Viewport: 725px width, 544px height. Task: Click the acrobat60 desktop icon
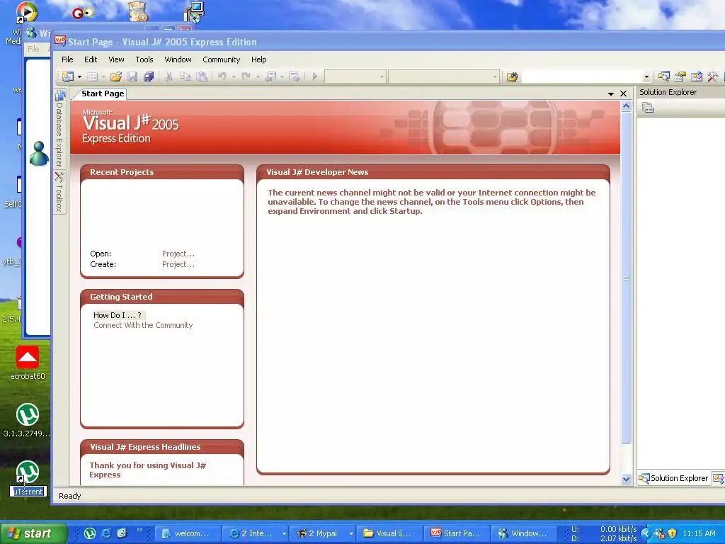point(28,363)
